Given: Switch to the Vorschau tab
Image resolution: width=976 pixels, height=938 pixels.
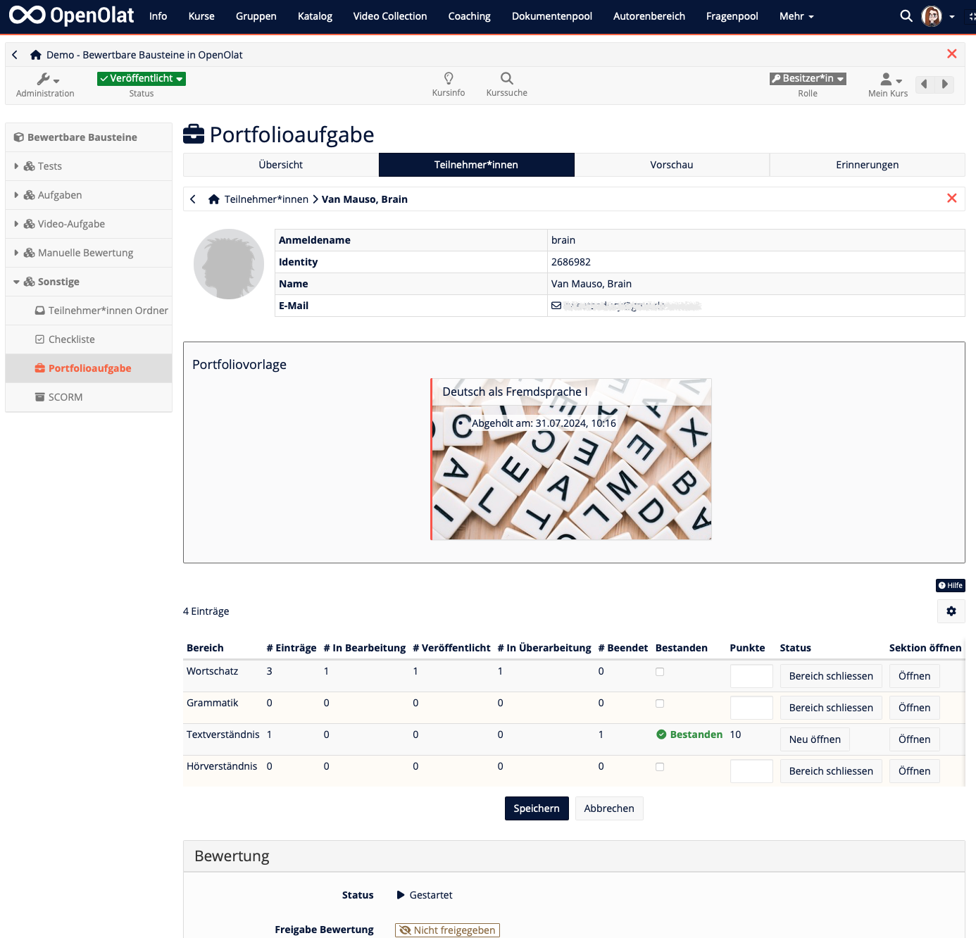Looking at the screenshot, I should 671,164.
